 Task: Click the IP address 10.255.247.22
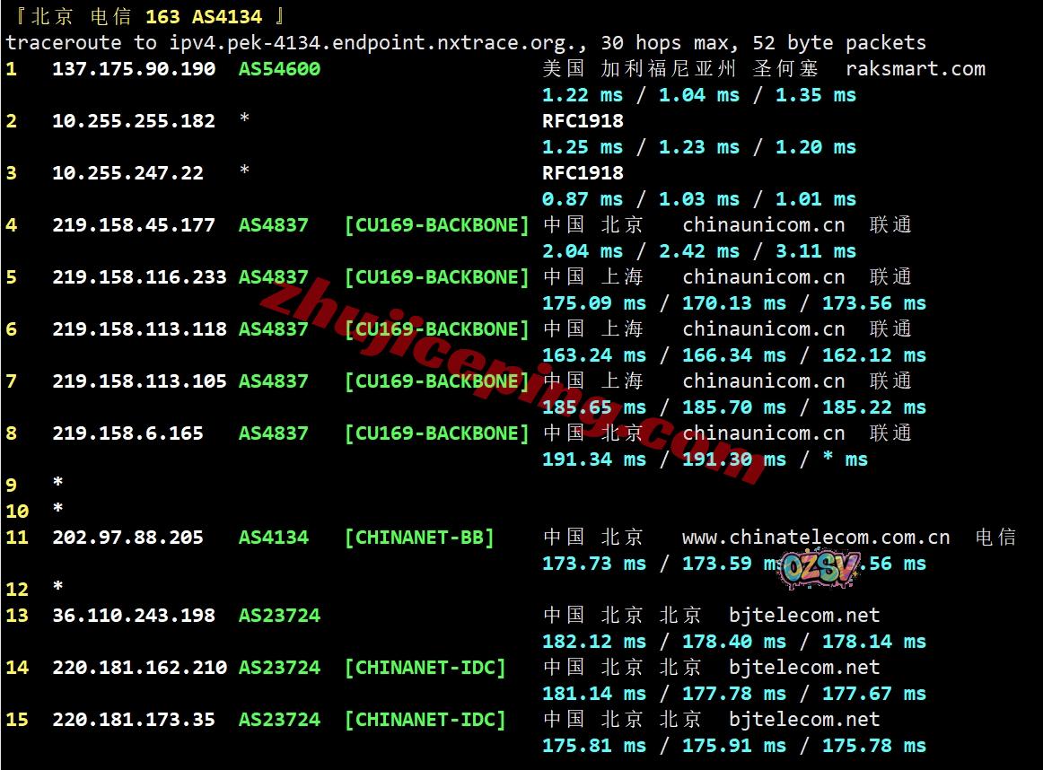127,173
